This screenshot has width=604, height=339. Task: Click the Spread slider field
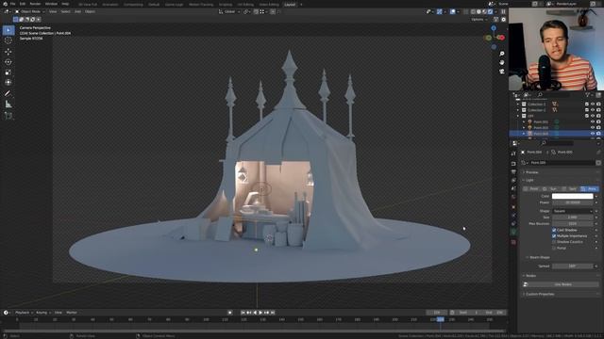[573, 266]
